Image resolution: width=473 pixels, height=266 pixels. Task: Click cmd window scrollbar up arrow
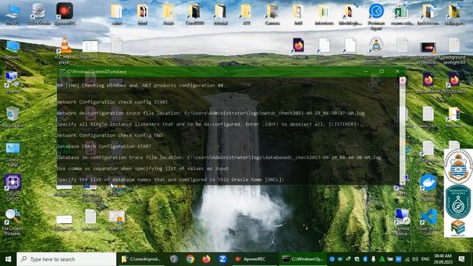402,81
